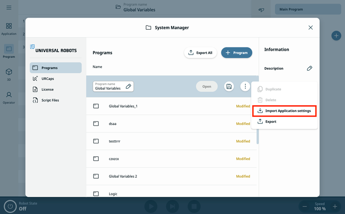The image size is (345, 214).
Task: Open Script Files section in sidebar
Action: coord(56,100)
